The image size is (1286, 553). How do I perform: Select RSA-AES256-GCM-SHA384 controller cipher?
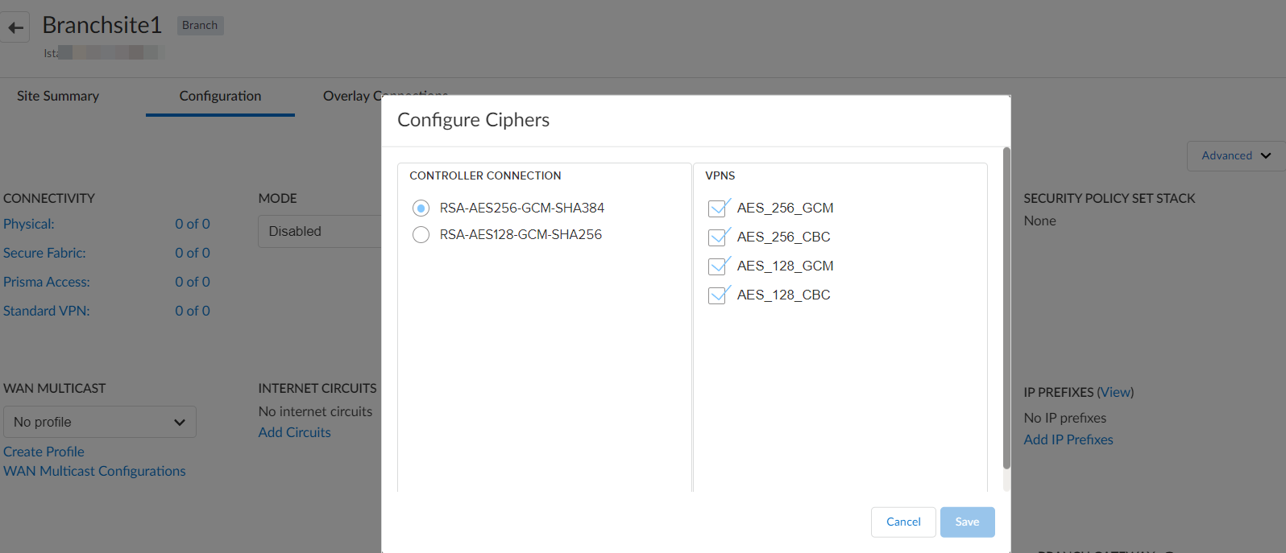pos(421,208)
